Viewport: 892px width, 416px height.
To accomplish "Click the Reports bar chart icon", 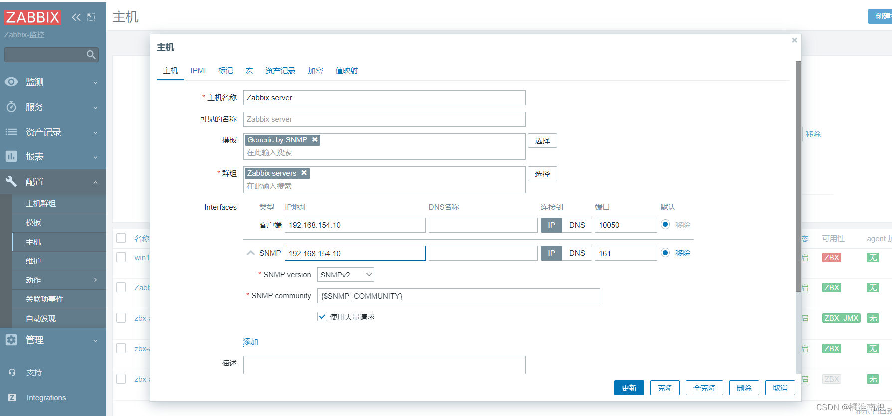I will 11,156.
